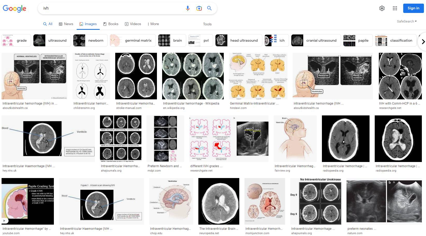Apply the germinal matrix chip
This screenshot has width=426, height=236.
133,40
